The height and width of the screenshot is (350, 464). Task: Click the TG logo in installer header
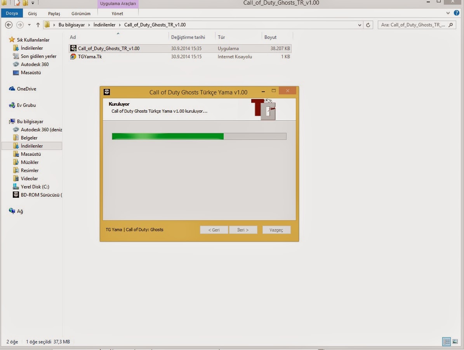(263, 109)
